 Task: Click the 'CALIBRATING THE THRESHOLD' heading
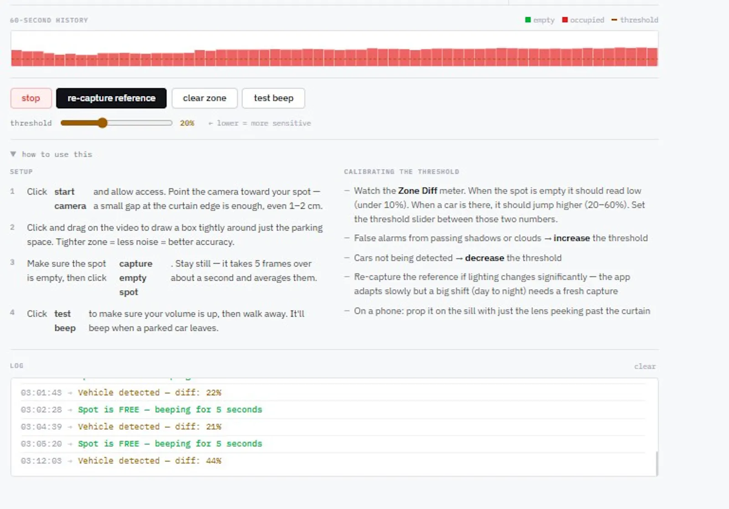401,171
